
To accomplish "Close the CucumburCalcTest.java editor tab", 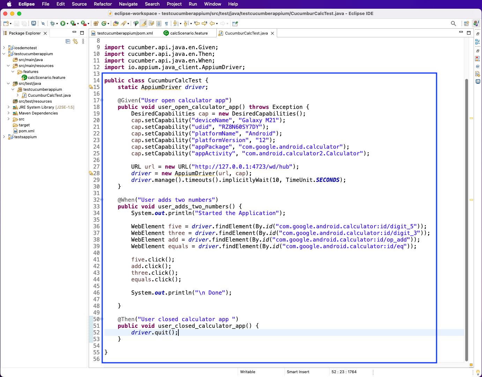I will click(x=273, y=33).
